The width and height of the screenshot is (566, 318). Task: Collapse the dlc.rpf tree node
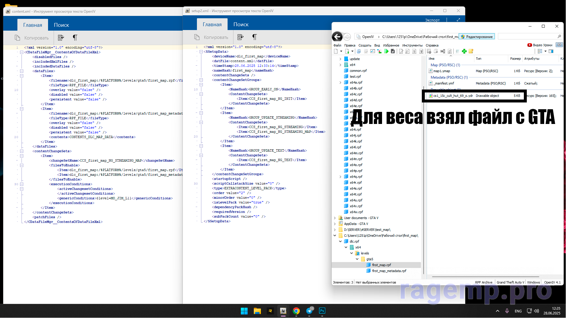[x=340, y=241]
